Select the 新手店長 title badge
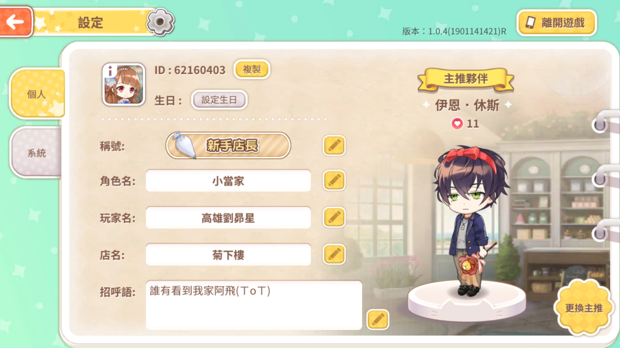Screen dimensions: 620x348 (x=228, y=145)
